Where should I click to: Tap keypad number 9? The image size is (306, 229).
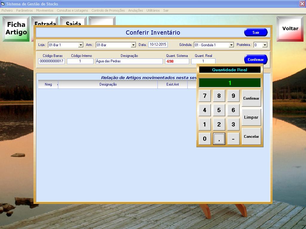[233, 96]
